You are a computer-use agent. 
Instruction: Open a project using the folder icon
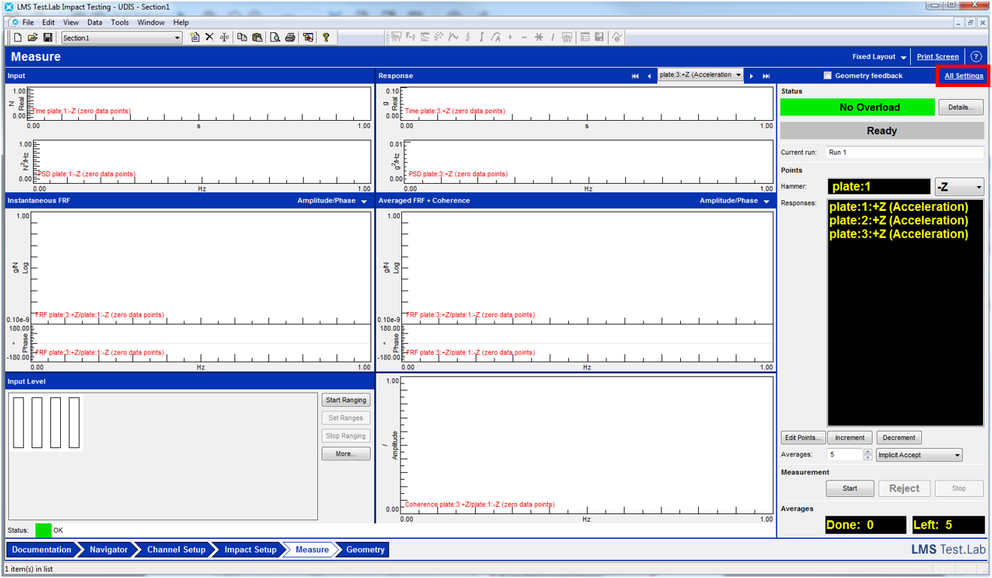click(32, 38)
